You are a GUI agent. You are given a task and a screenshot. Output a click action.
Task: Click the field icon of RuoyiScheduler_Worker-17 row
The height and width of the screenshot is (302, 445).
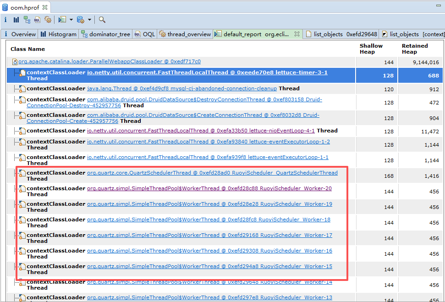point(22,236)
